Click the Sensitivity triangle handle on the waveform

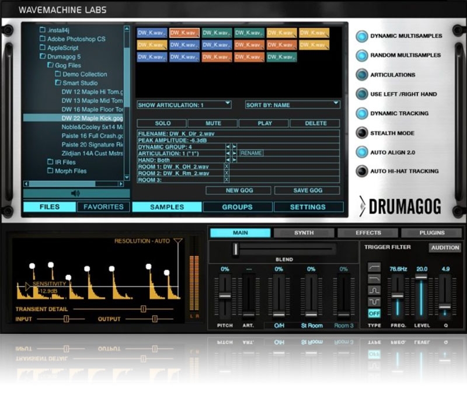coord(27,287)
